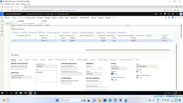Open the Receive ribbon tab
The image size is (183, 103).
54,18
